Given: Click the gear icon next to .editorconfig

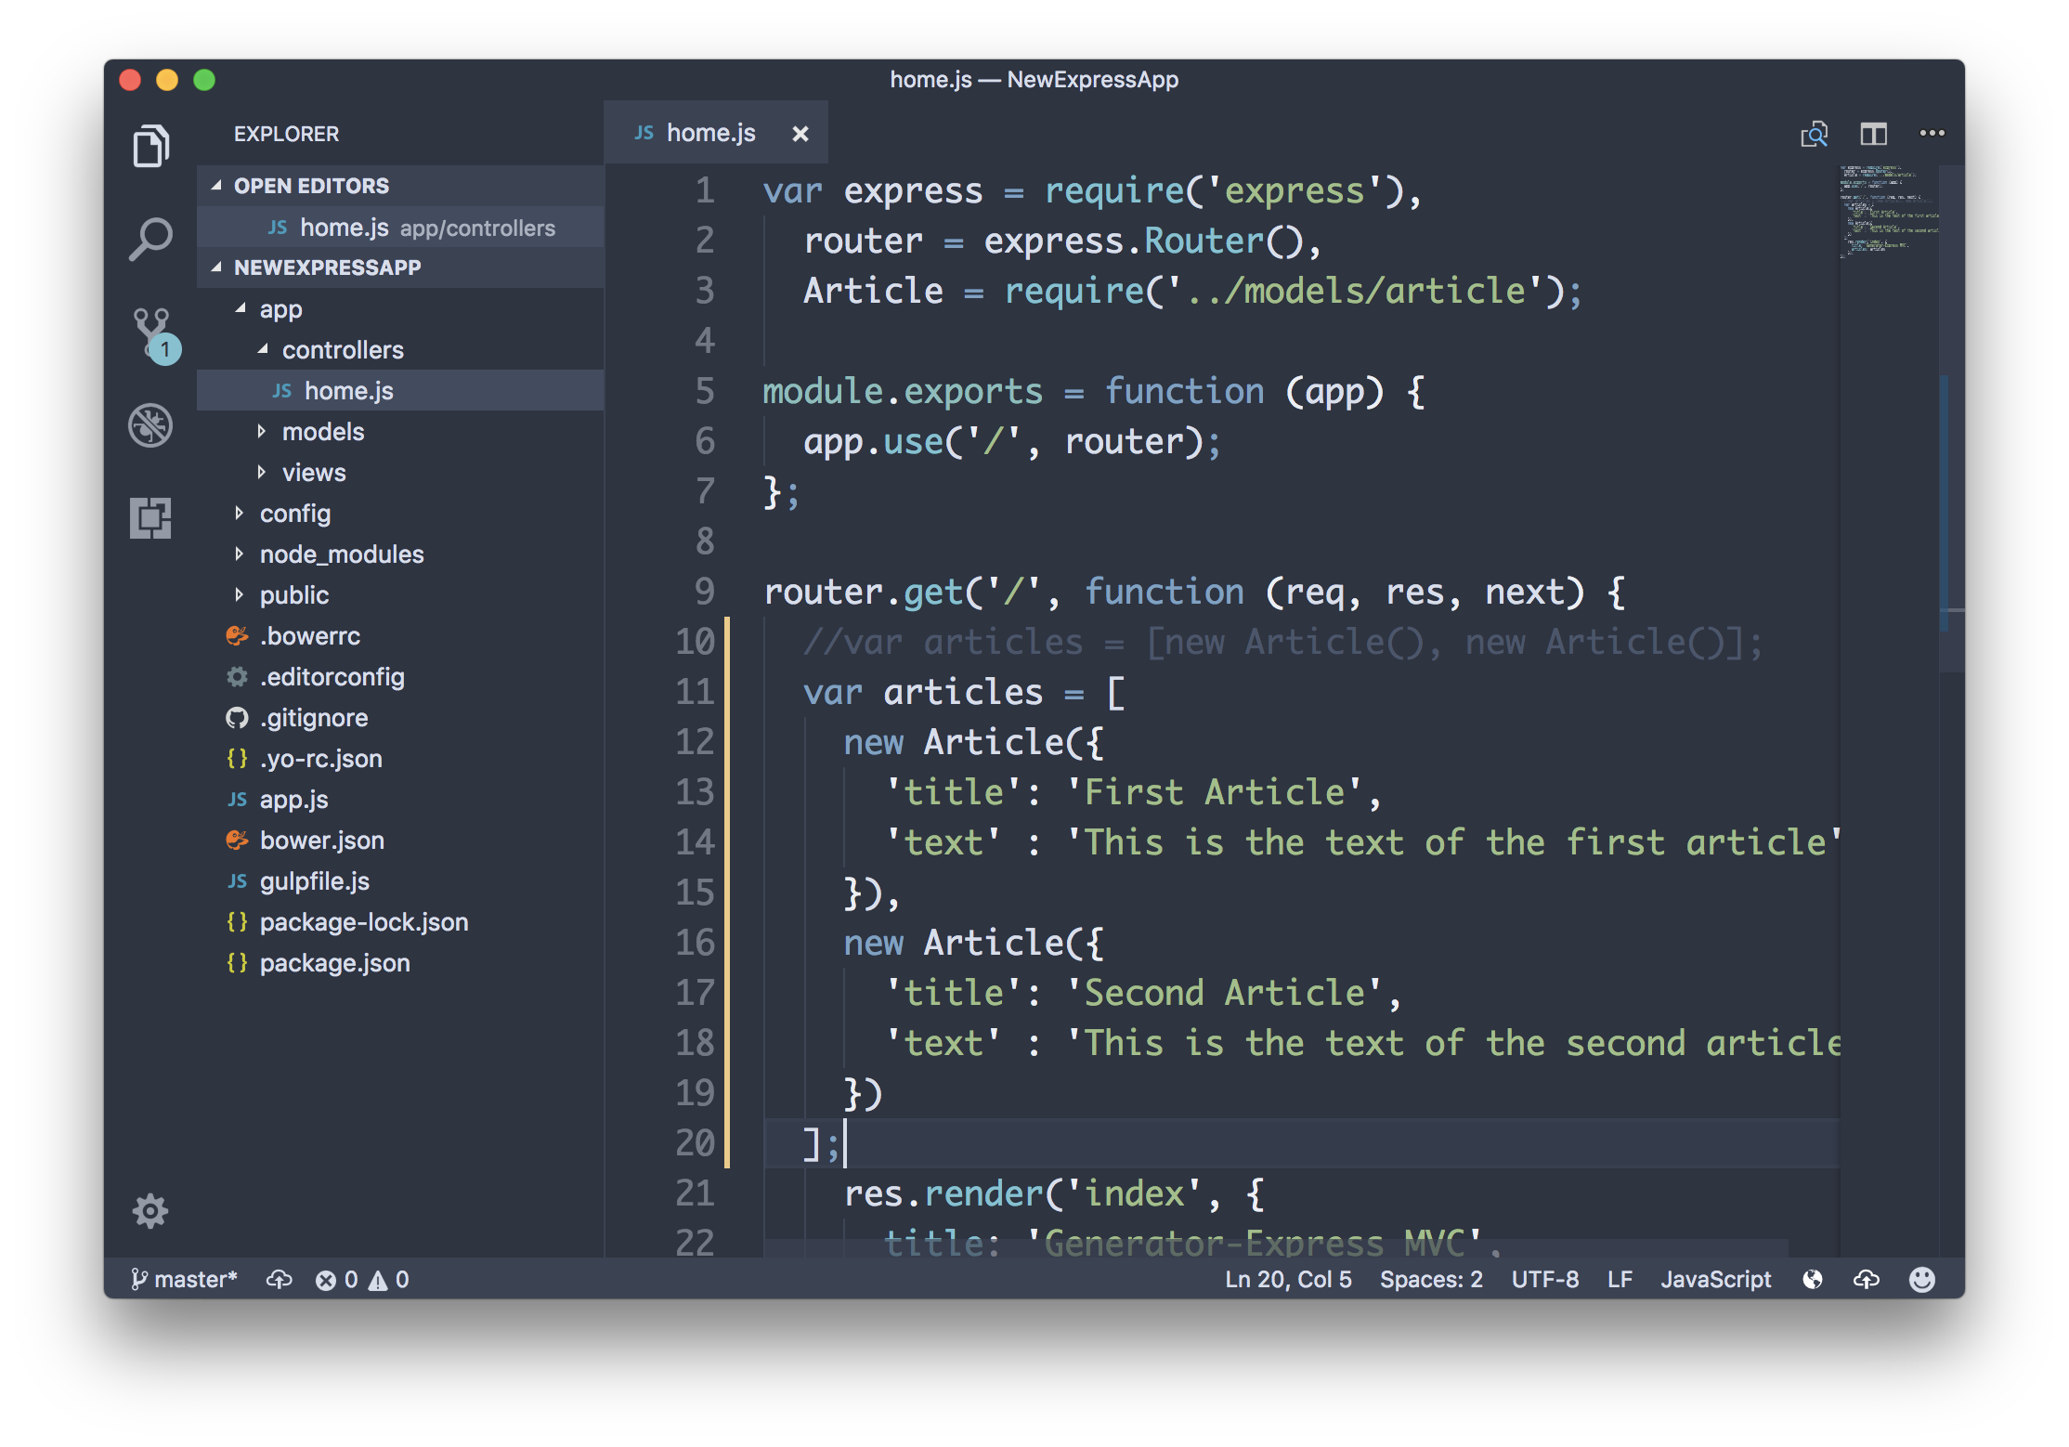Looking at the screenshot, I should 237,676.
